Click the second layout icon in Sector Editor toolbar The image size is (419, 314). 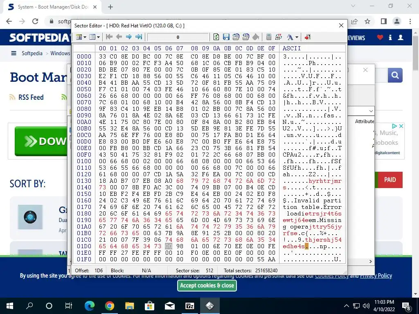click(92, 37)
